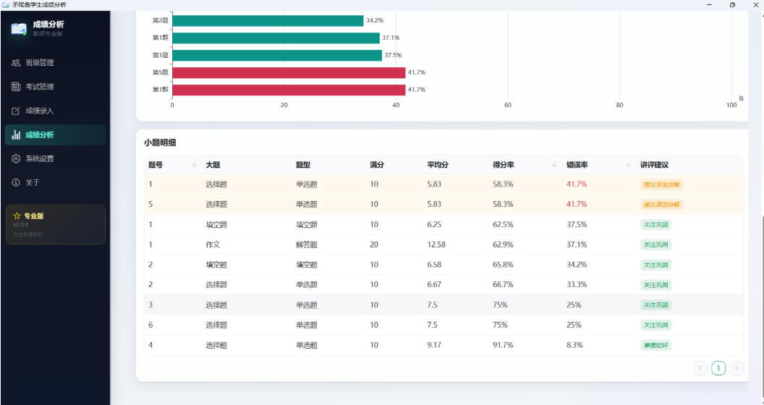Click the 讲评建议 column header
Viewport: 764px width, 405px height.
point(654,165)
